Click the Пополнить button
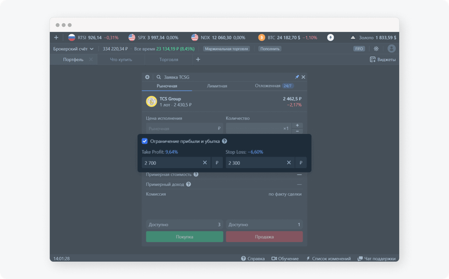Viewport: 449px width, 279px height. [270, 49]
